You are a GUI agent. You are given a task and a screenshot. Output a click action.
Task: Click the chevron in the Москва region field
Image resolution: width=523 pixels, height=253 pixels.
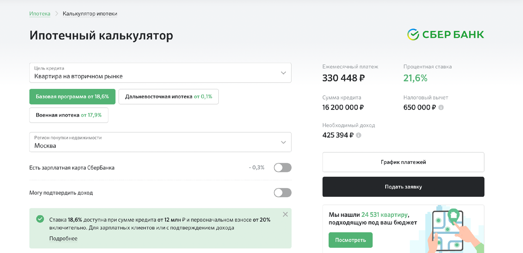[284, 142]
